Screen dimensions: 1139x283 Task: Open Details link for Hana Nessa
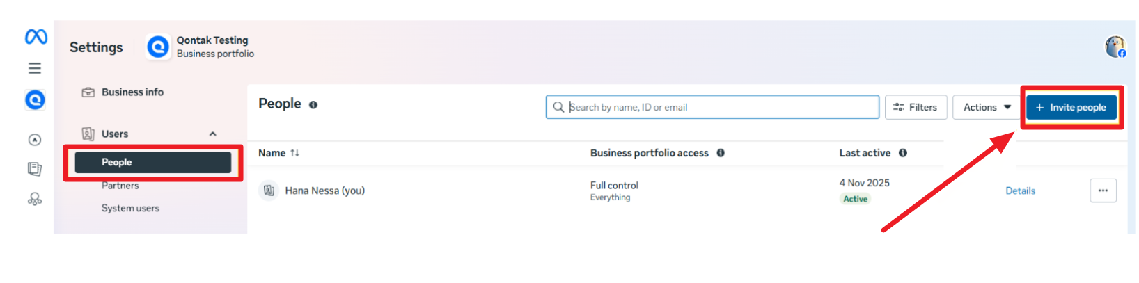pos(1020,191)
